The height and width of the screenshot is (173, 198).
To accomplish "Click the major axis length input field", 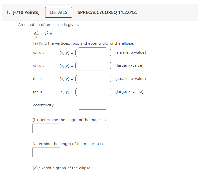I will [46, 128].
